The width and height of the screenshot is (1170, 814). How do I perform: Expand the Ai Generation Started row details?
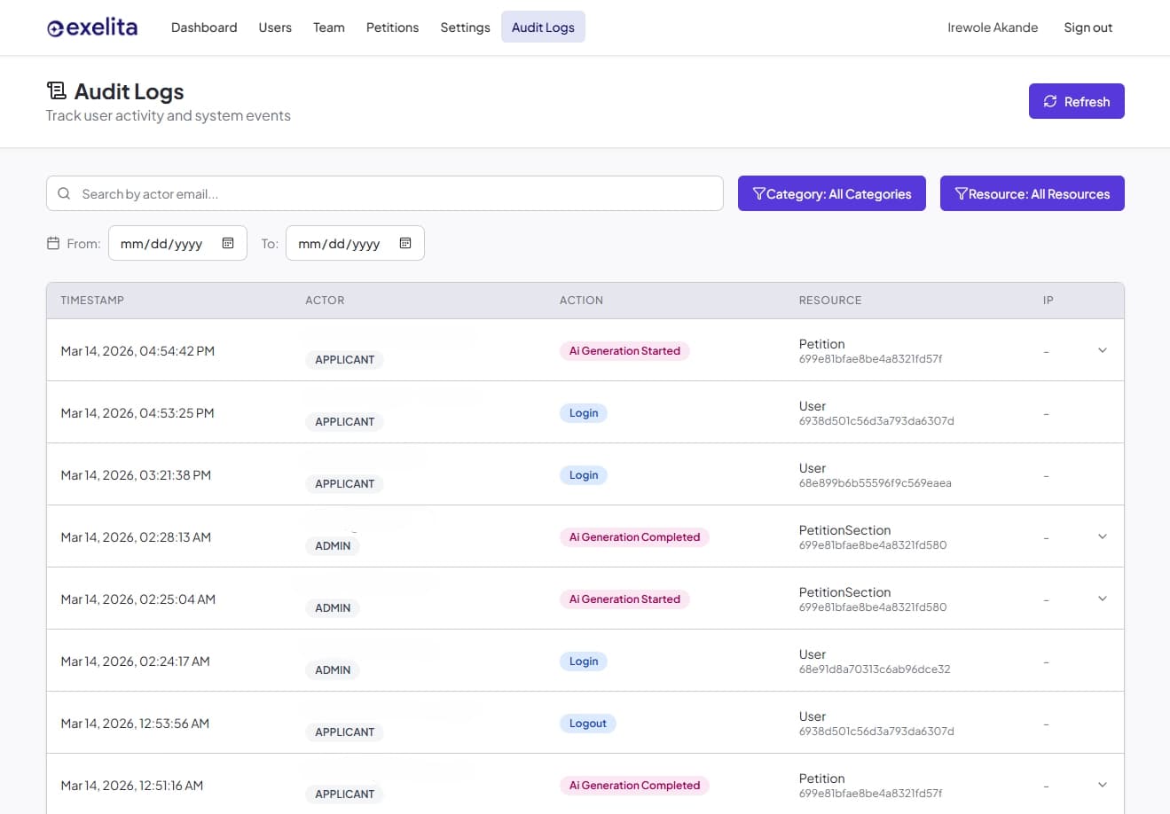(x=1103, y=350)
